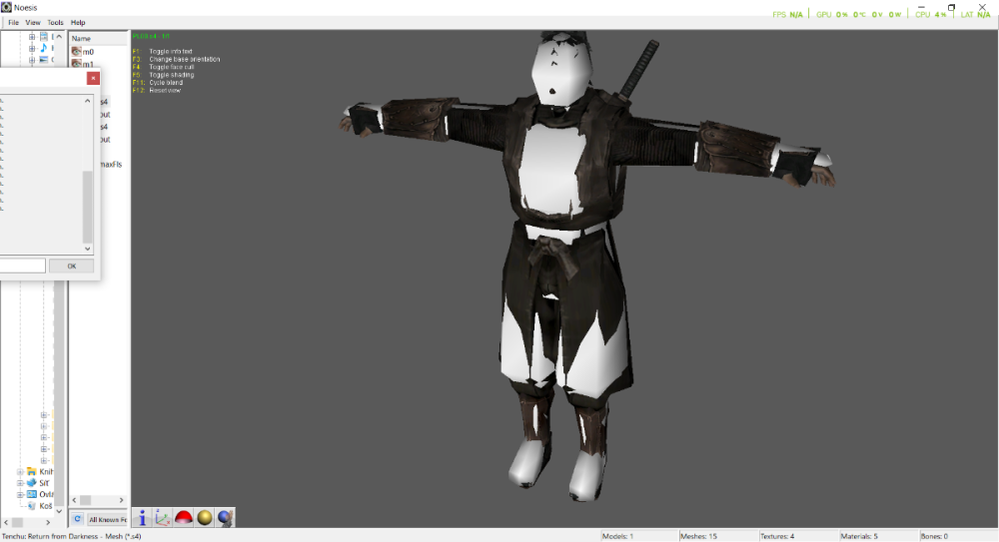
Task: Open the File menu
Action: (x=13, y=22)
